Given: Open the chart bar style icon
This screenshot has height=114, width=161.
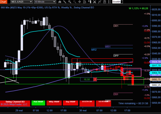Looking at the screenshot, I should (x=60, y=2).
